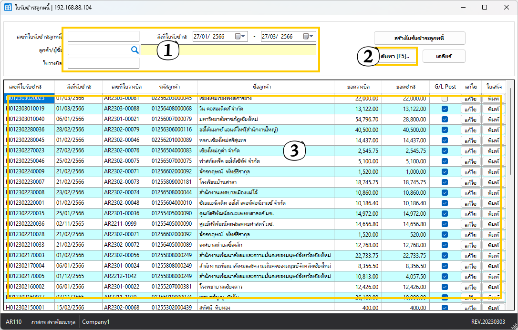Screen dimensions: 518x330
Task: Click the ใบวางบิล input field
Action: 104,63
